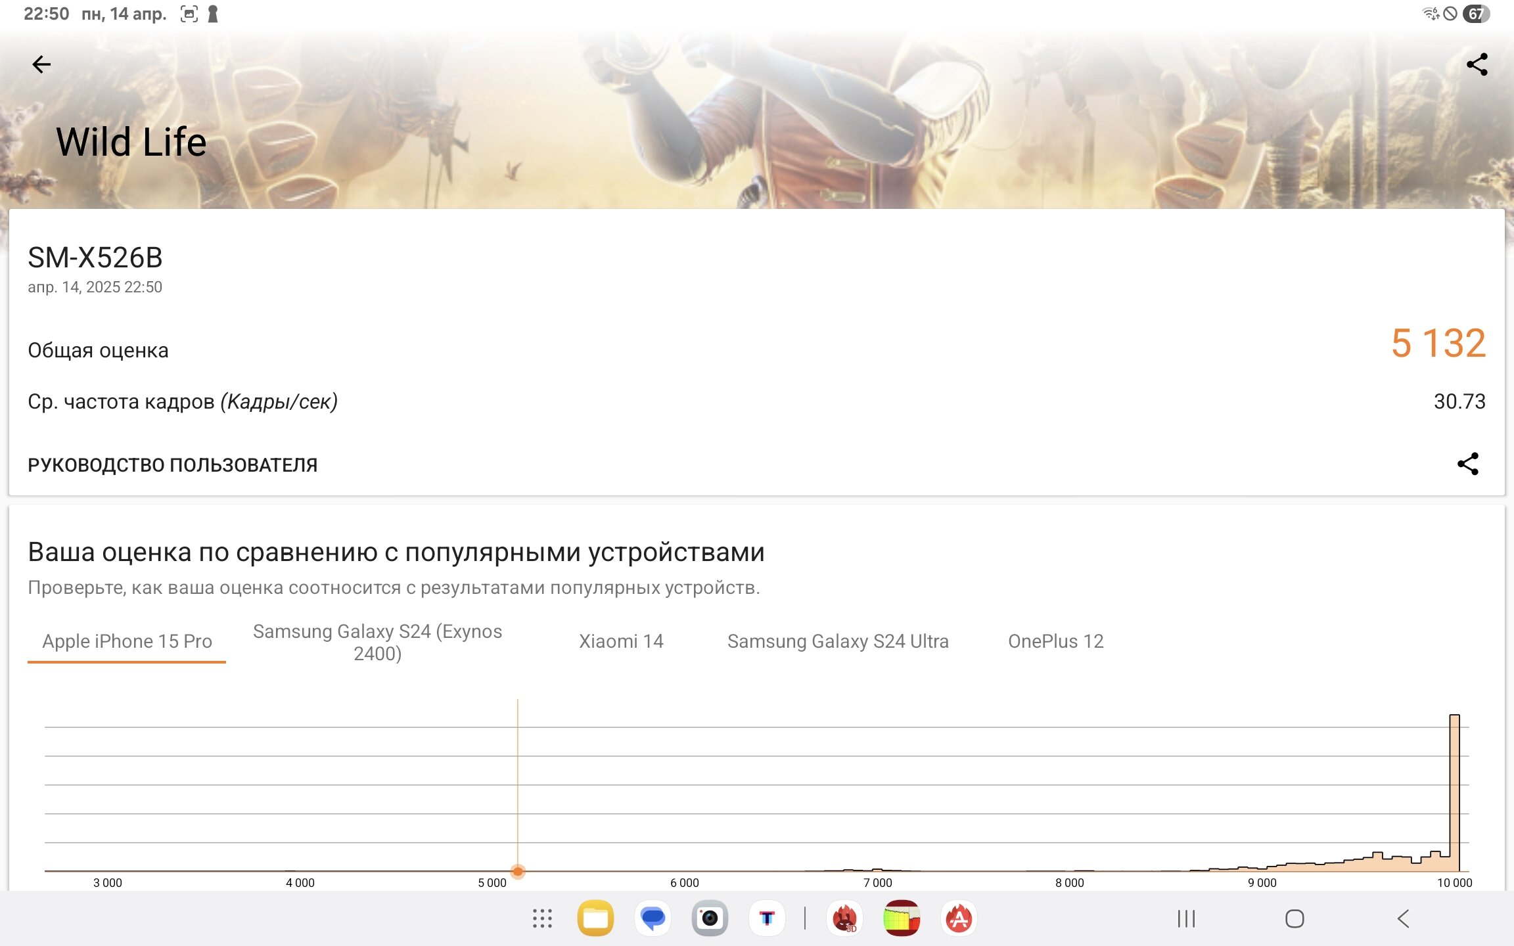
Task: Open the red AnTuTu Benchmark app
Action: (x=959, y=918)
